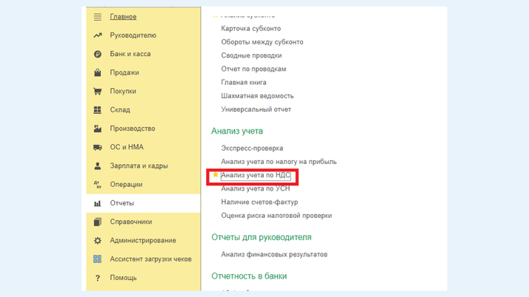Screen dimensions: 529x297
Task: Open Отчет по проводкам
Action: [x=253, y=69]
